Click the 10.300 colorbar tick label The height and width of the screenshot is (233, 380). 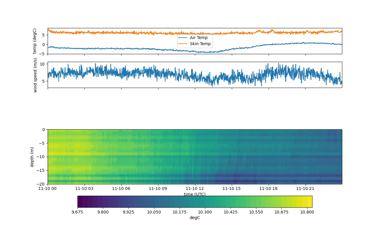205,212
